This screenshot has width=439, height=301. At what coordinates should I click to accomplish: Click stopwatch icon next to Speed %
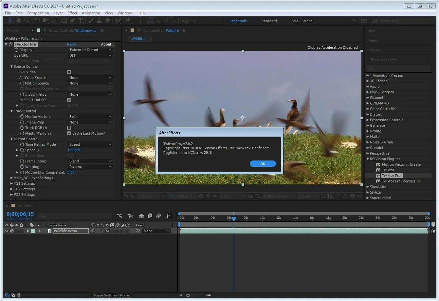click(22, 150)
